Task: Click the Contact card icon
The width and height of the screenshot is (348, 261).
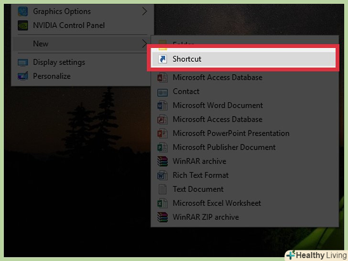Action: coord(163,92)
